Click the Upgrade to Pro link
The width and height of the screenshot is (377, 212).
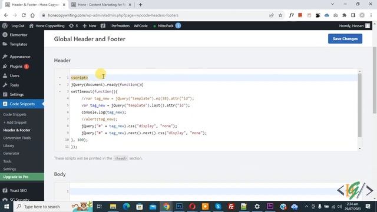(x=16, y=177)
